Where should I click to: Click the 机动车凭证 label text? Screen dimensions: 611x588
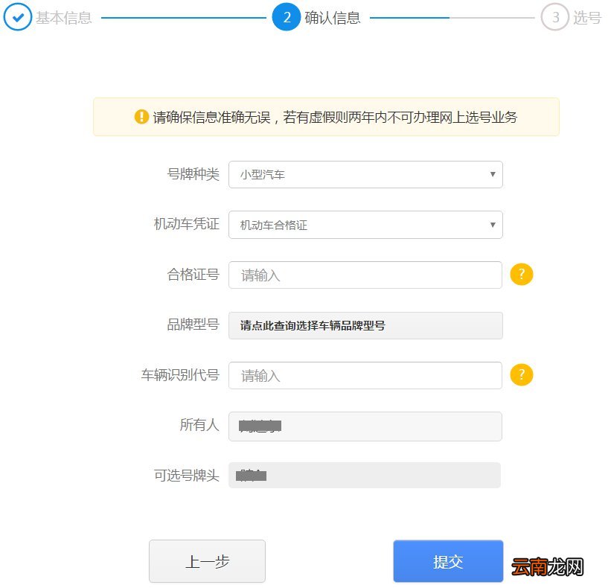pos(187,224)
